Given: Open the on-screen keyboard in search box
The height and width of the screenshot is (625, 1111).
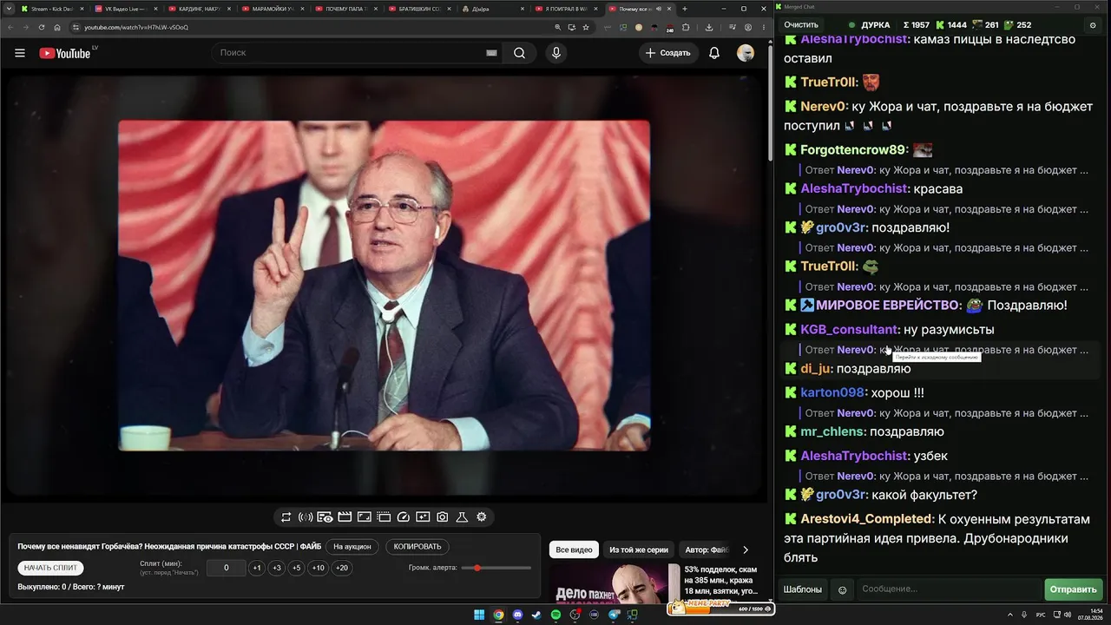Looking at the screenshot, I should coord(491,53).
